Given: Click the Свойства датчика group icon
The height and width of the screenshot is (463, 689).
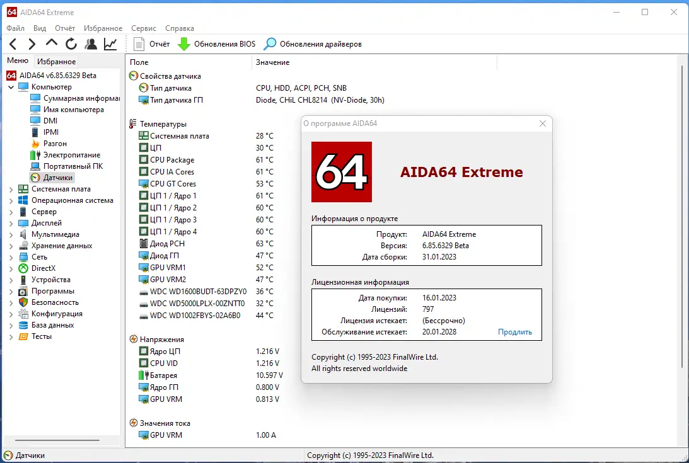Looking at the screenshot, I should pyautogui.click(x=134, y=76).
